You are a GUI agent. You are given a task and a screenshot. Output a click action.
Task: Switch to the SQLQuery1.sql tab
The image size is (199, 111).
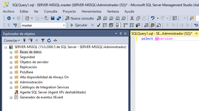pos(162,34)
